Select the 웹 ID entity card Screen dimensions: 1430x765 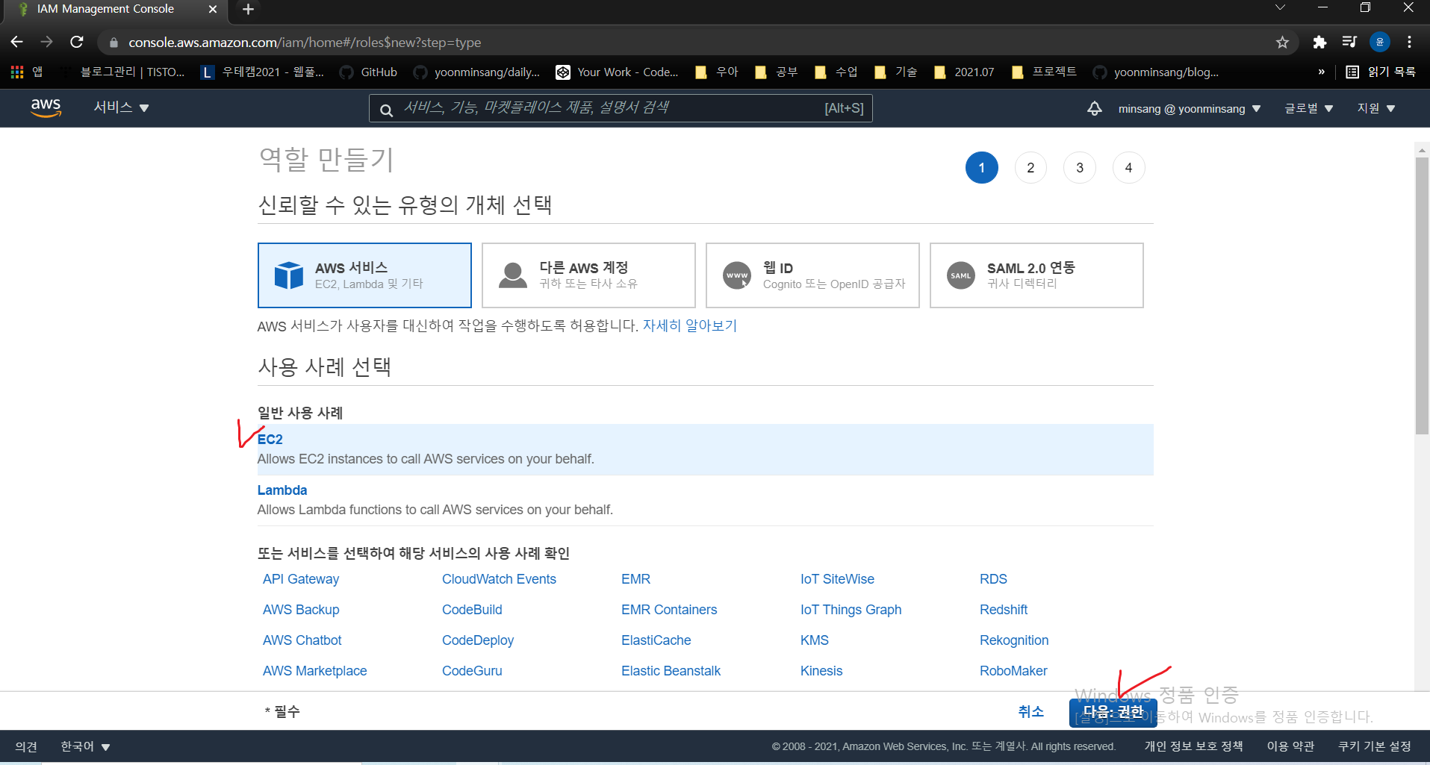coord(812,275)
